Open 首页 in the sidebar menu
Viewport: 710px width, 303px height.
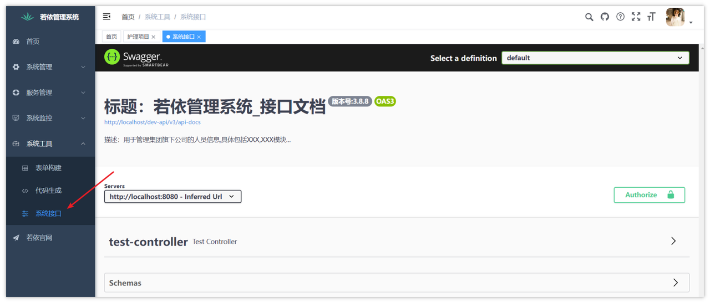(50, 42)
